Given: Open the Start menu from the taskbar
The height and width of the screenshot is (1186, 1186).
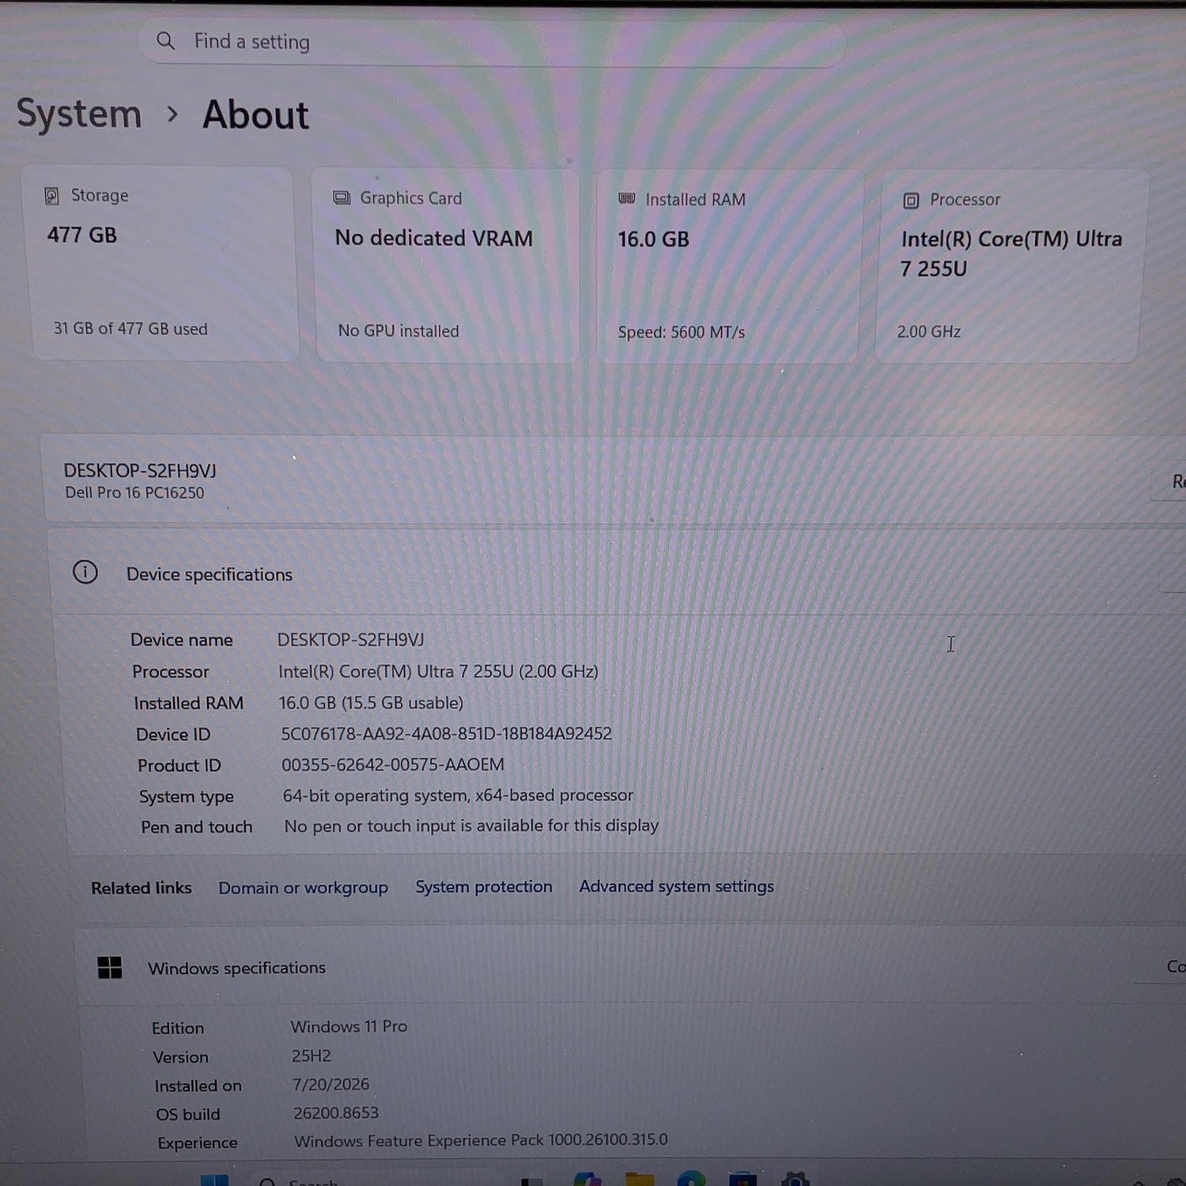Looking at the screenshot, I should pyautogui.click(x=214, y=1179).
